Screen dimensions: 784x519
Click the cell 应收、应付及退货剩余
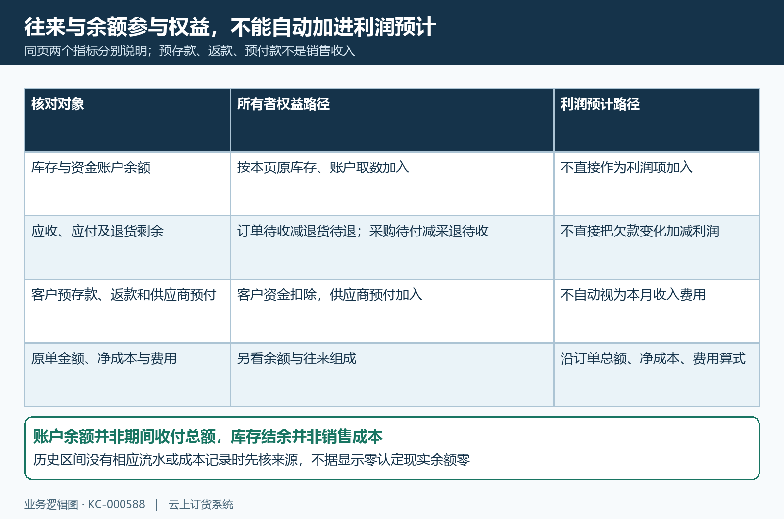pyautogui.click(x=127, y=248)
